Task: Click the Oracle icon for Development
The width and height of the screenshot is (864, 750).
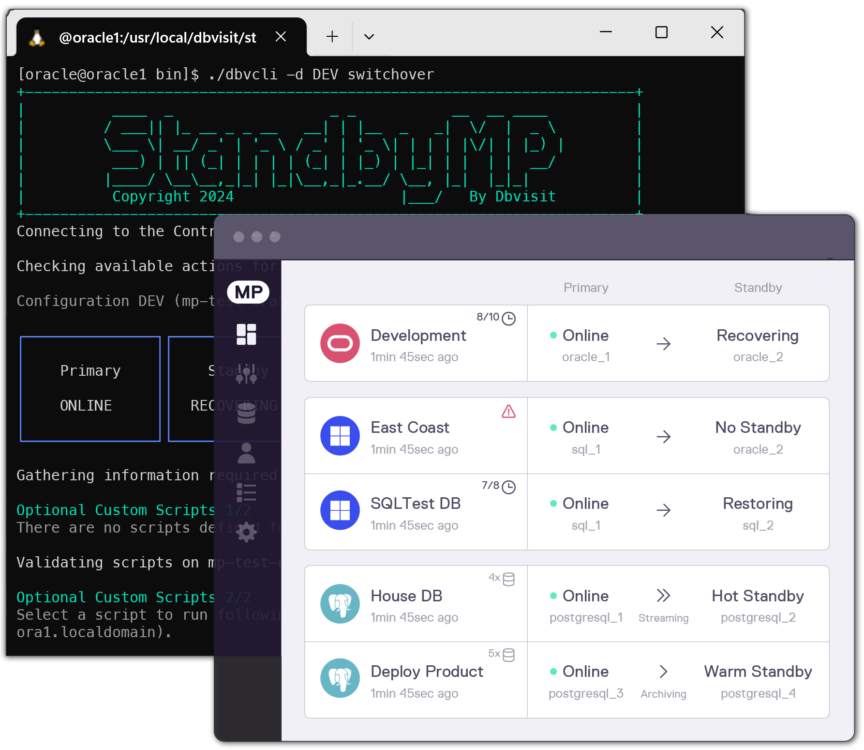Action: pos(340,343)
